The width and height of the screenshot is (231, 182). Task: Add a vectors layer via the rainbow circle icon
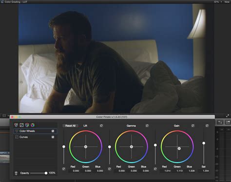point(33,125)
